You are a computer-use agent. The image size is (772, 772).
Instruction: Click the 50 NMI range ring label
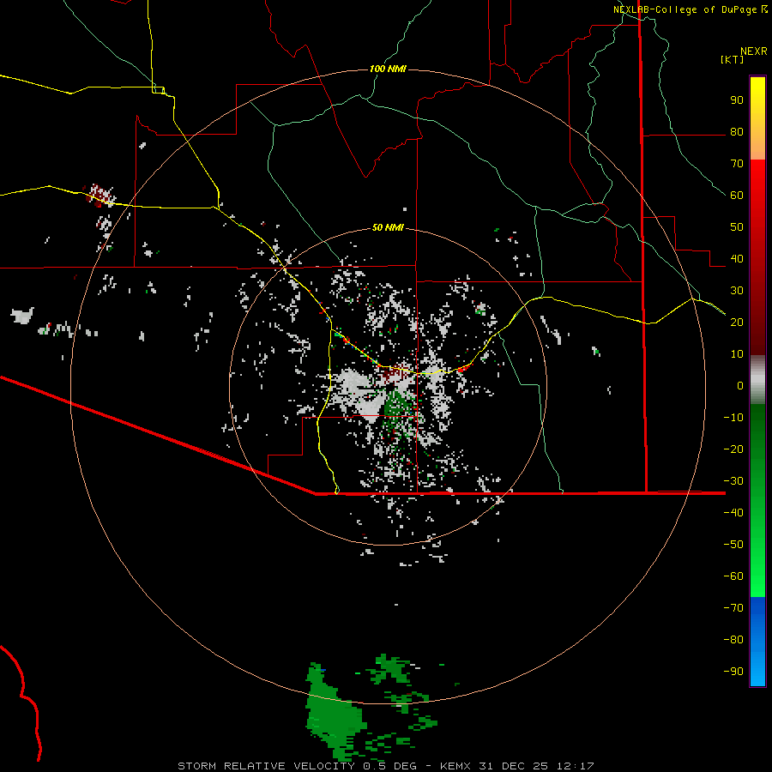click(388, 227)
